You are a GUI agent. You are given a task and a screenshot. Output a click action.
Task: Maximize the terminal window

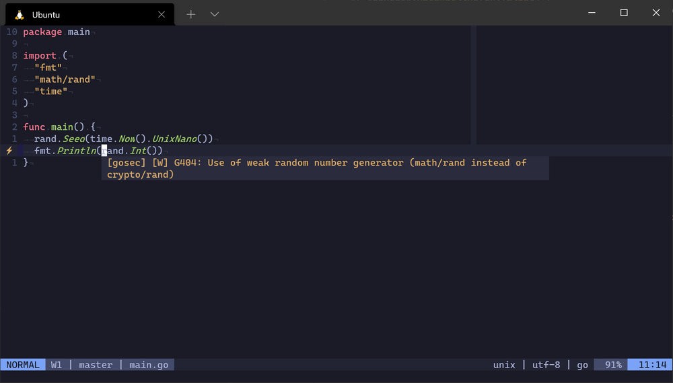(624, 13)
